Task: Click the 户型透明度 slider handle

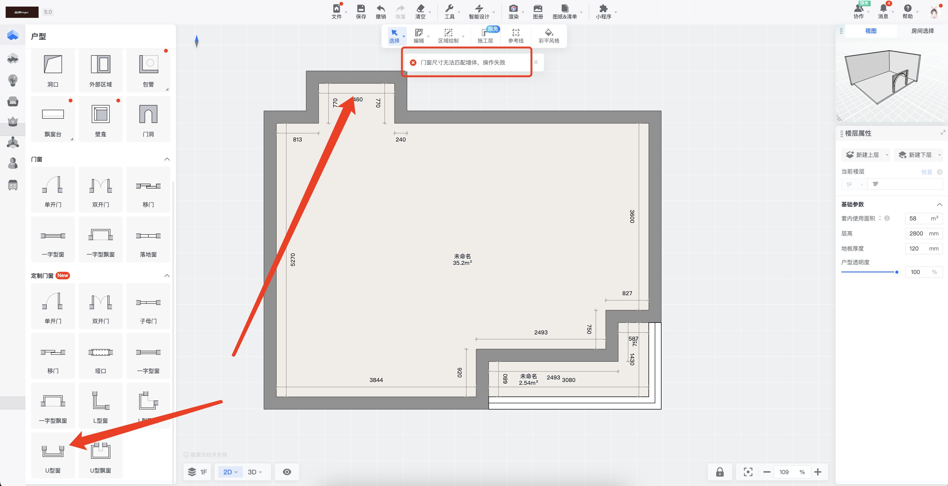Action: [897, 272]
